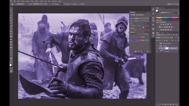Expand the Gradient Overlay group
189x106 pixels.
[159, 43]
